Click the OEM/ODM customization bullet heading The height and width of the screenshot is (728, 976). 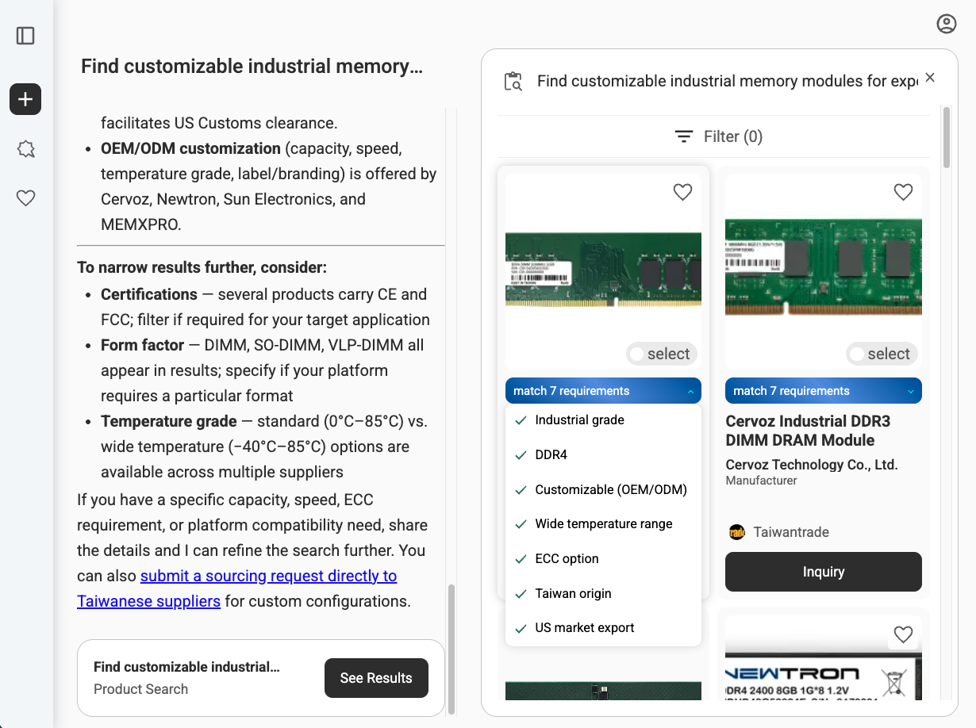coord(190,148)
